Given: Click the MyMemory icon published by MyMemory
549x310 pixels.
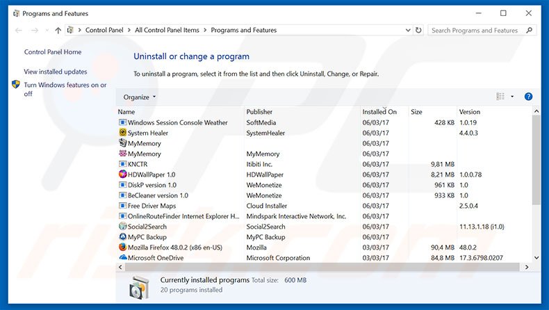Looking at the screenshot, I should 122,154.
